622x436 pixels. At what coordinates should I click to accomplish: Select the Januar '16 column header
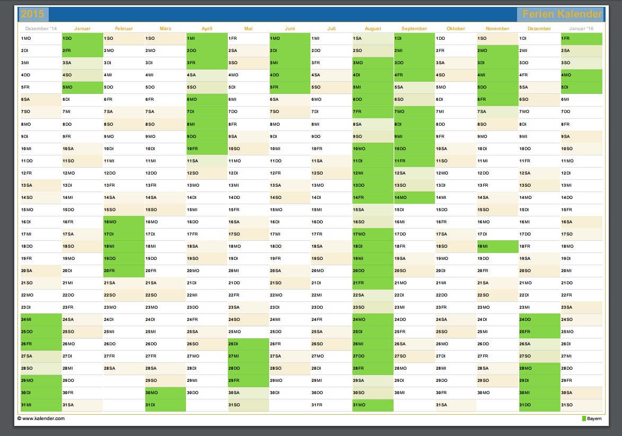[x=581, y=29]
